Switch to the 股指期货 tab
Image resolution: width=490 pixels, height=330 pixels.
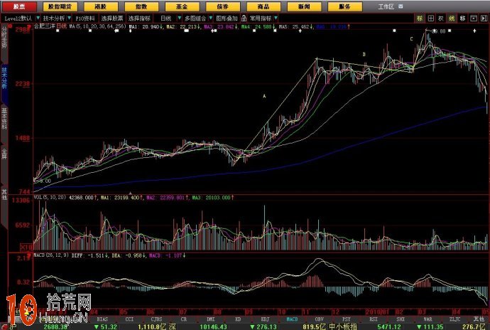tap(60, 6)
